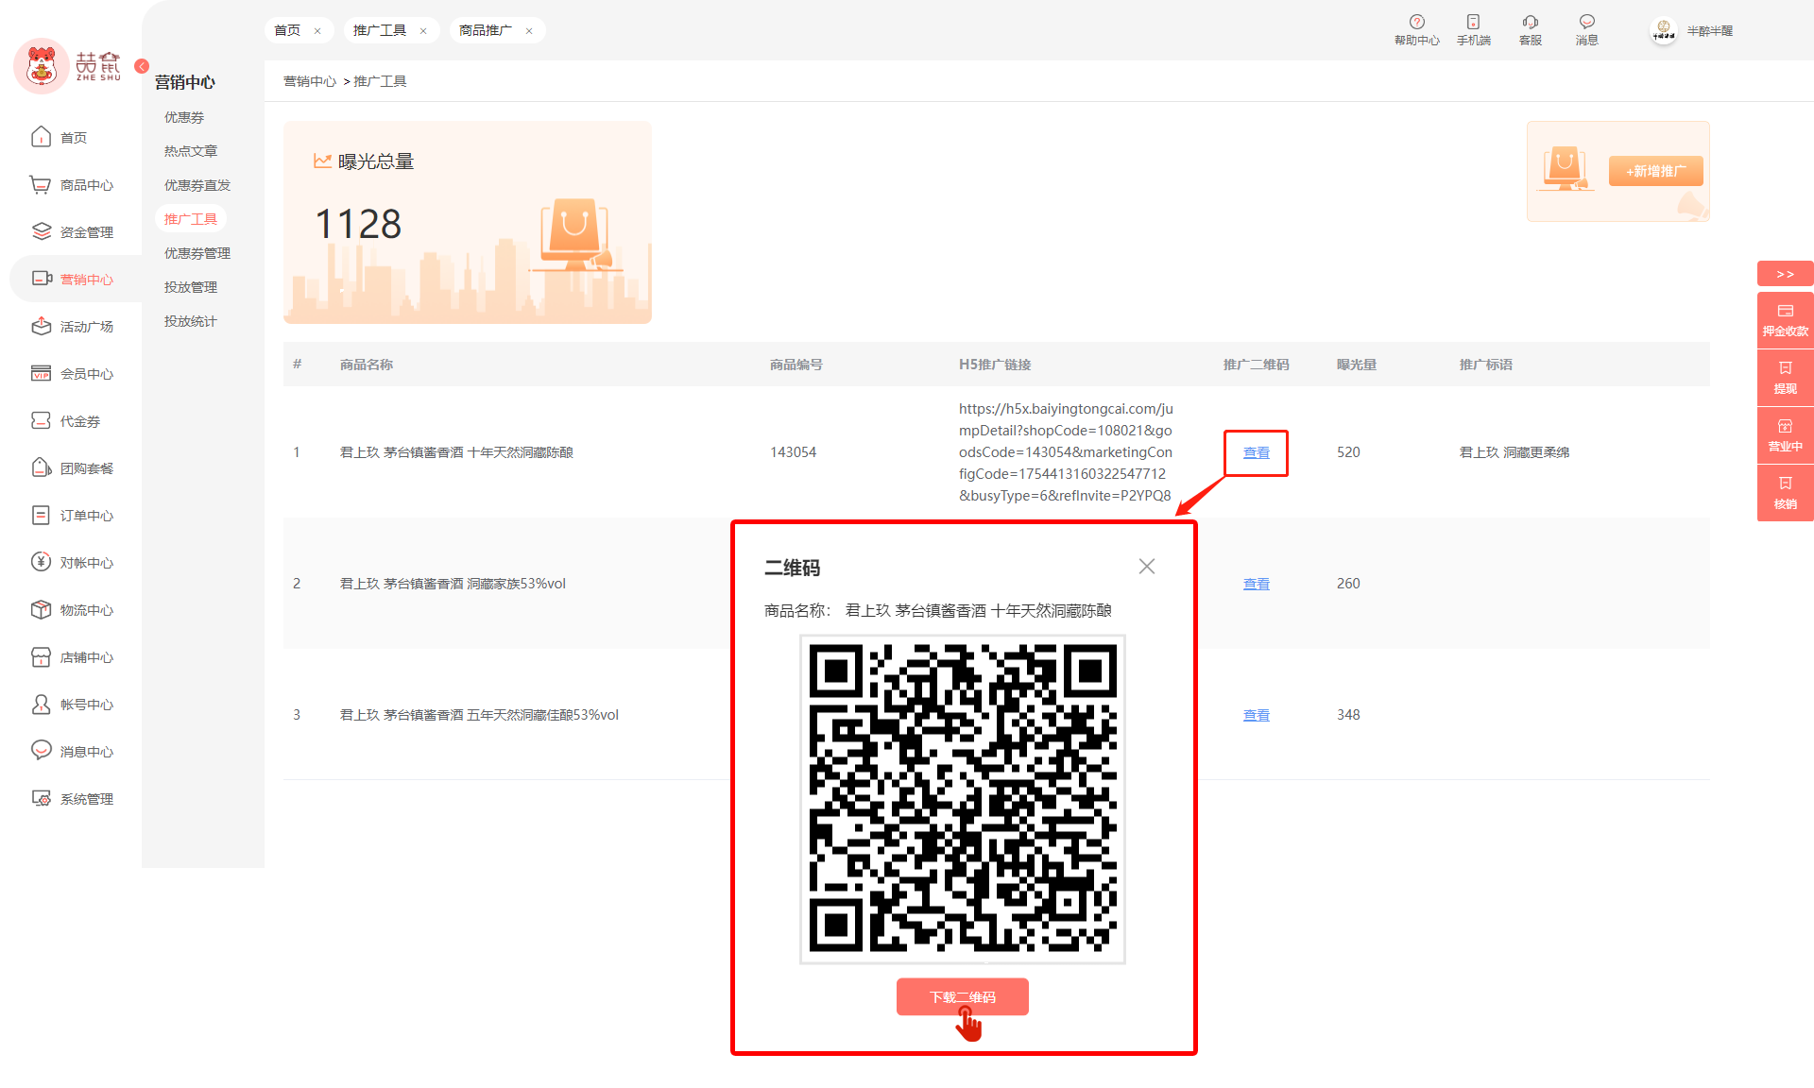Viewport: 1814px width, 1088px height.
Task: Open the 首页 home icon in sidebar
Action: (x=41, y=137)
